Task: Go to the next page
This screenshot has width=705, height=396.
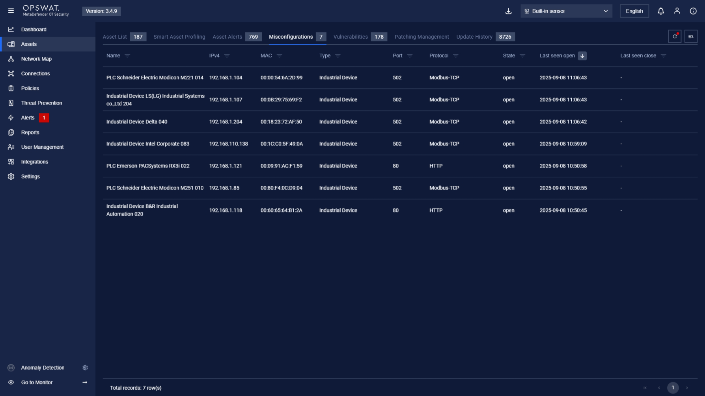Action: 687,388
